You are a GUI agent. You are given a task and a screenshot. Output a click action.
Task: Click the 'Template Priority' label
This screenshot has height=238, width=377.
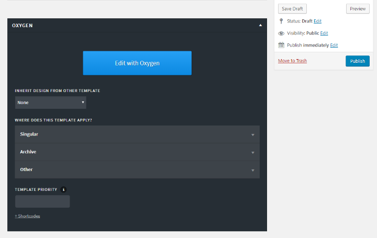36,189
